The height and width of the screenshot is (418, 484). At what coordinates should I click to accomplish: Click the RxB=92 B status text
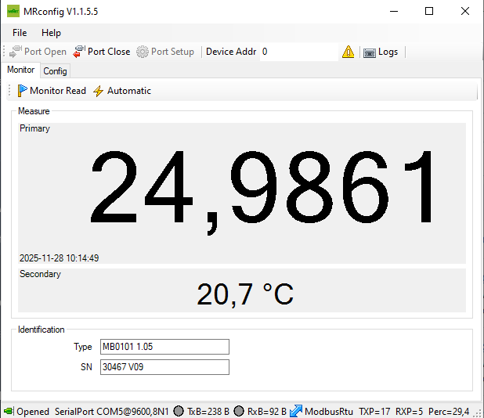point(267,412)
